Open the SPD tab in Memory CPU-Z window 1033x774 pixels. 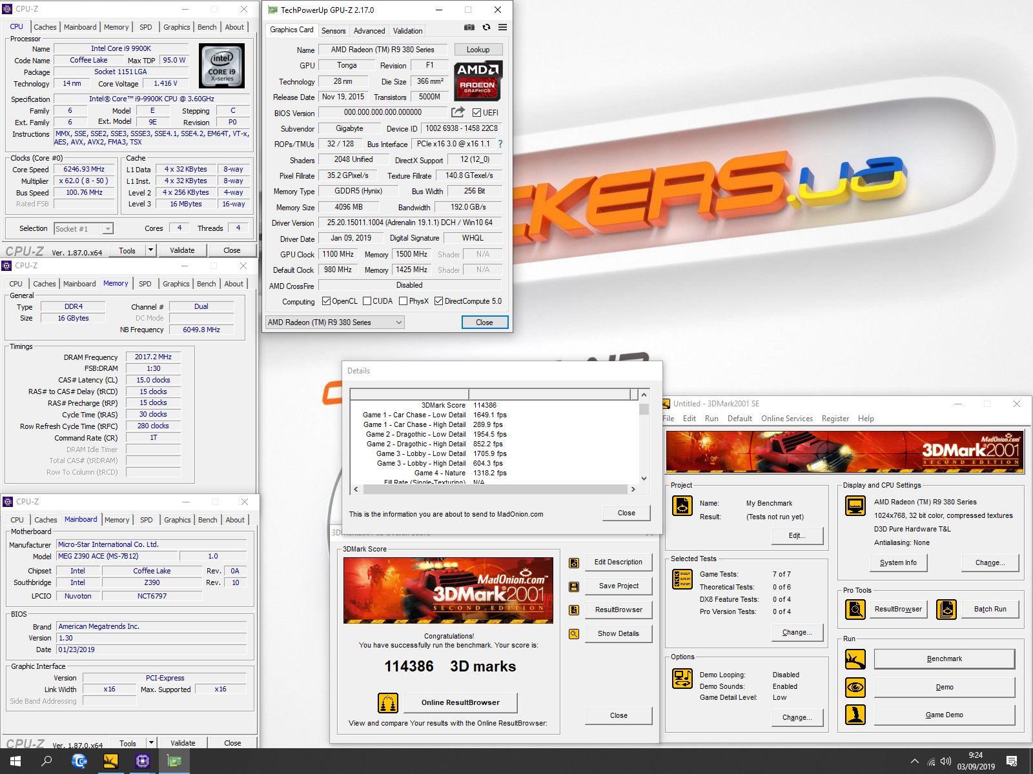tap(145, 284)
